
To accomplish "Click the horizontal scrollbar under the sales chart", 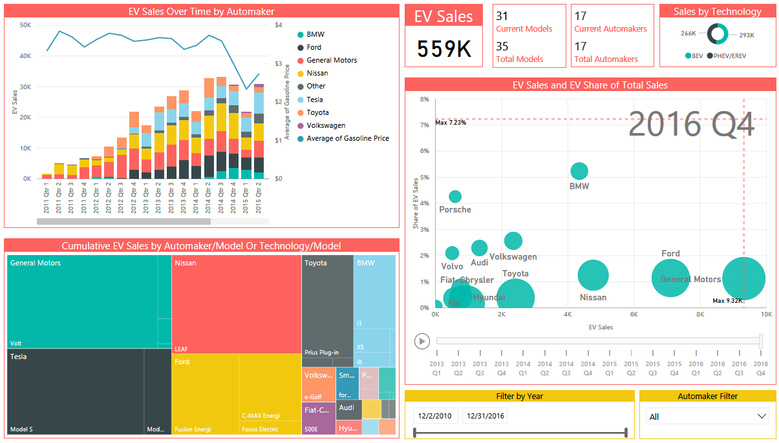I will pyautogui.click(x=123, y=221).
